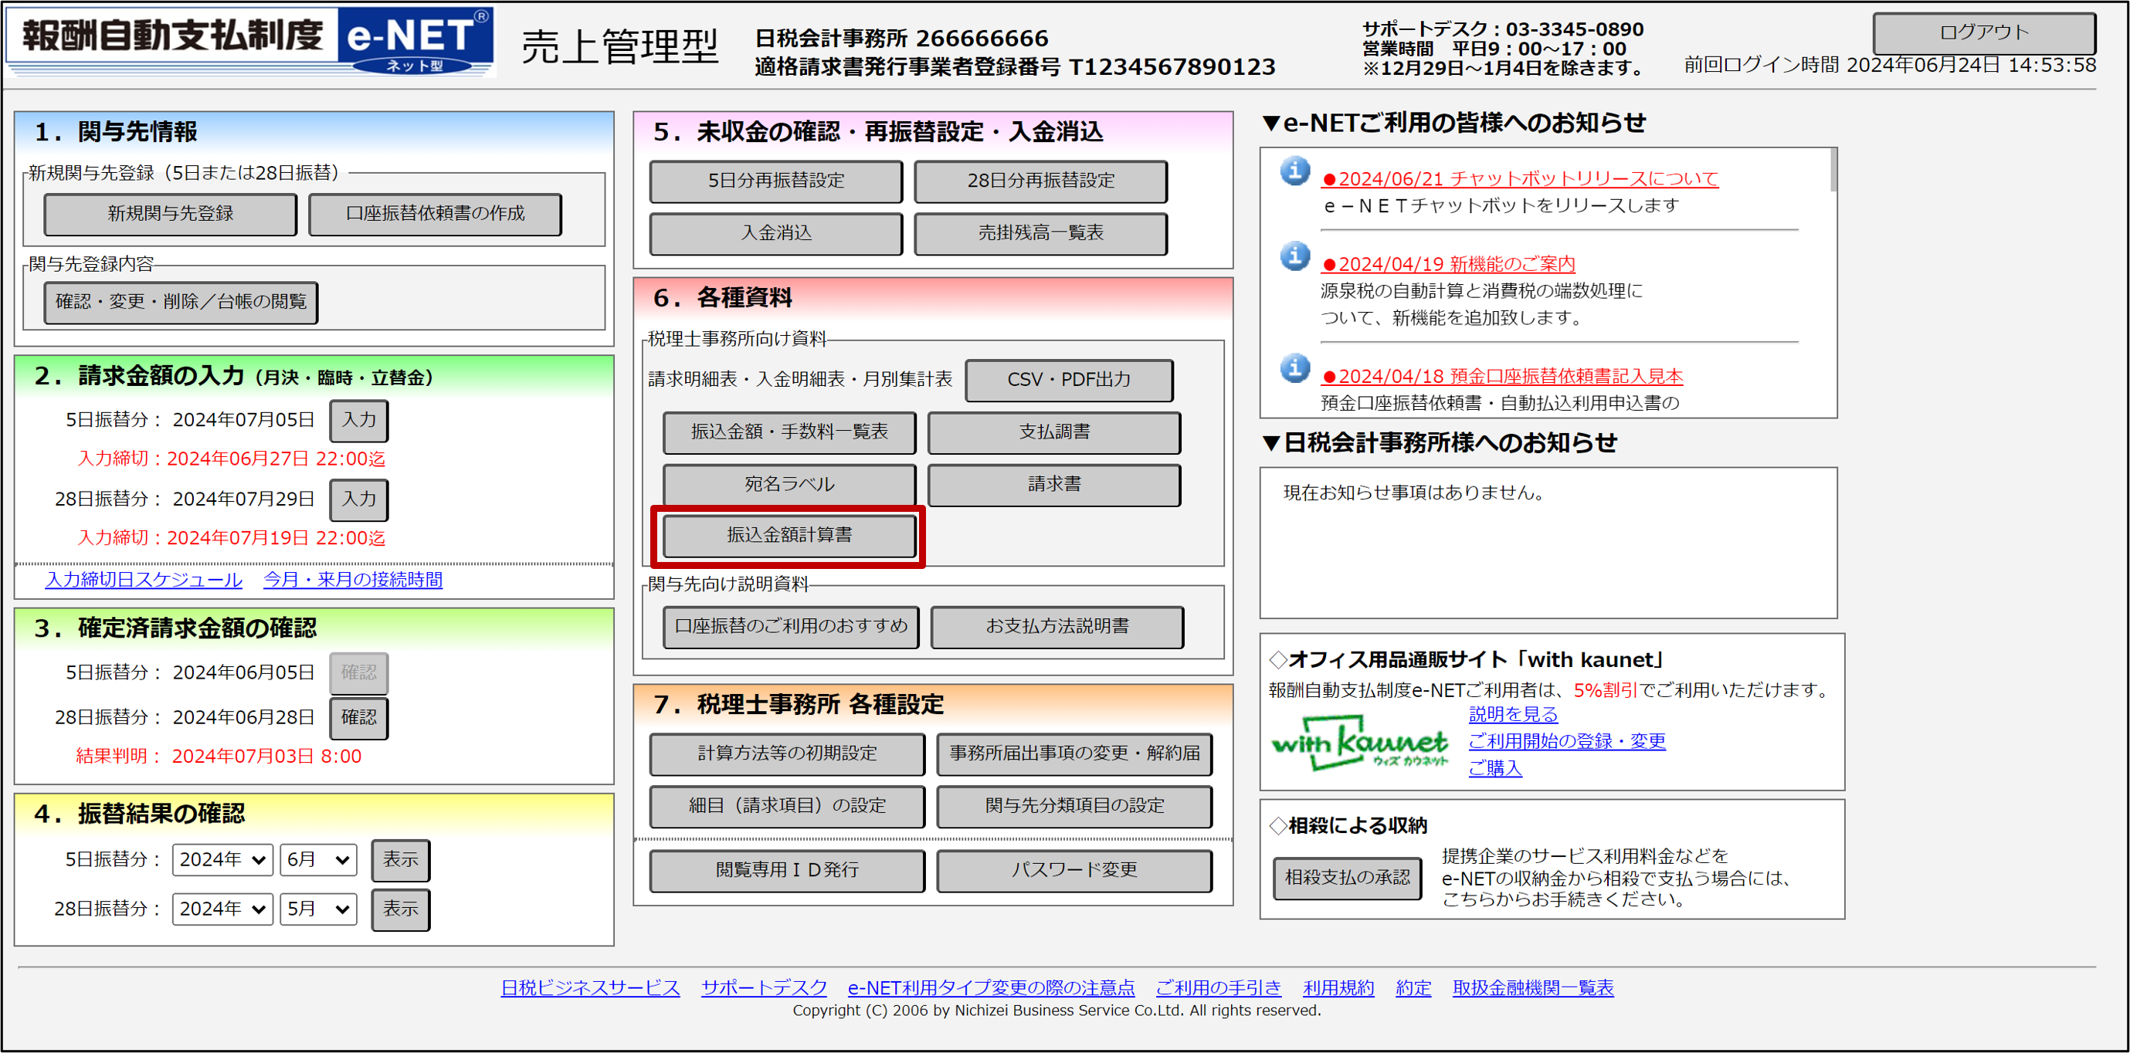Open 新規関与先登録 registration
Screen dimensions: 2130x1053
(x=171, y=214)
